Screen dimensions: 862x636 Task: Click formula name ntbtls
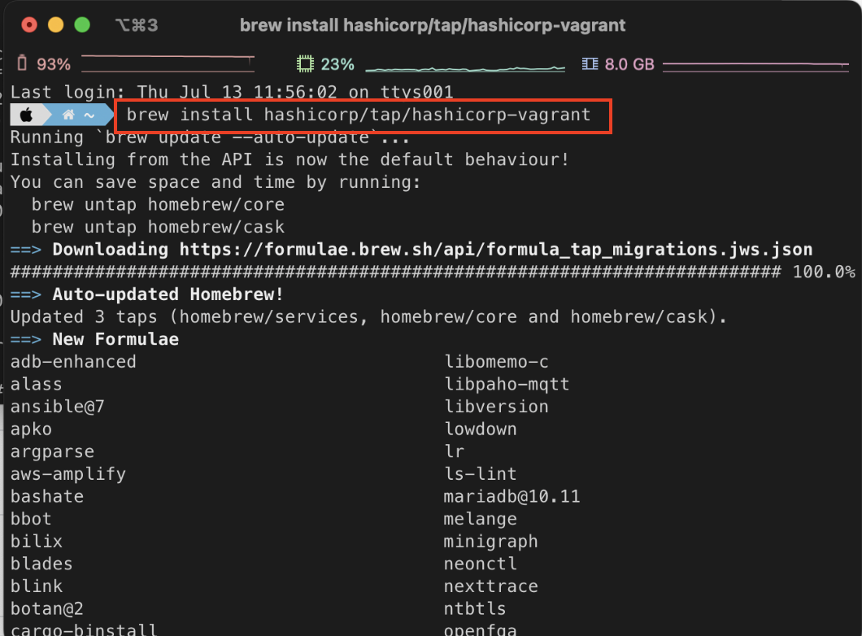[x=474, y=609]
